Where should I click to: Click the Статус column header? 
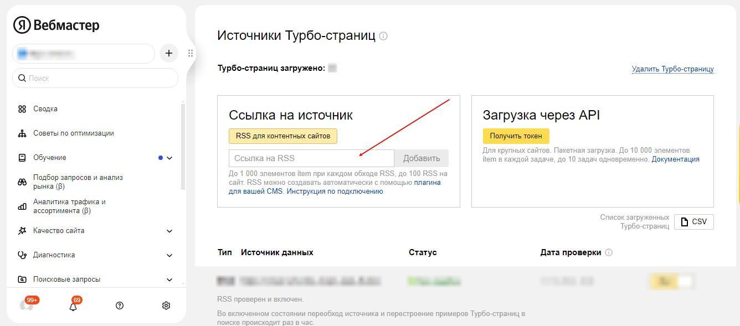pyautogui.click(x=423, y=252)
